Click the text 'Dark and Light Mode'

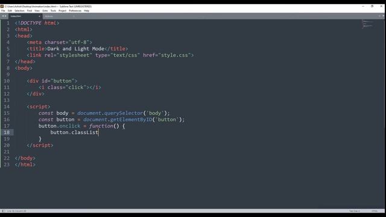76,49
